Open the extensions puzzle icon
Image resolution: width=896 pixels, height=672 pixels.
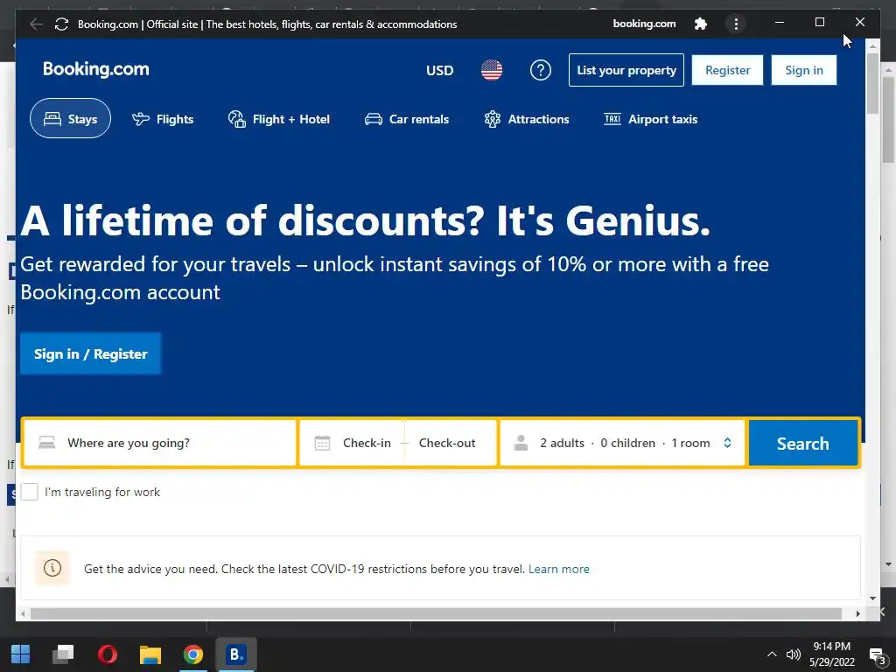click(701, 24)
